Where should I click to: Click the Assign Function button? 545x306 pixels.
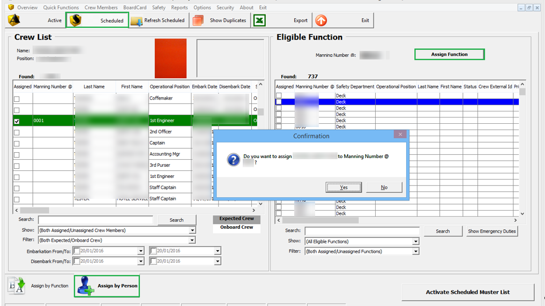tap(450, 54)
